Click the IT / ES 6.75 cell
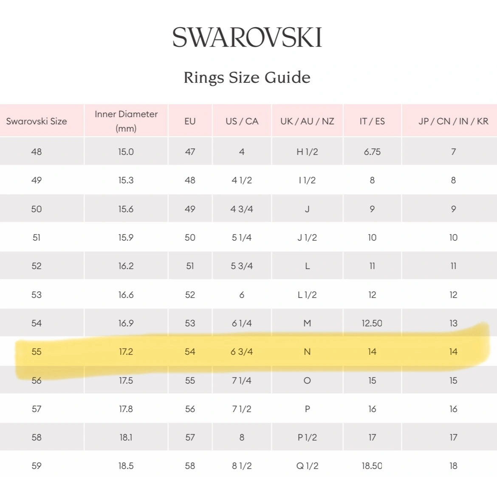 372,152
